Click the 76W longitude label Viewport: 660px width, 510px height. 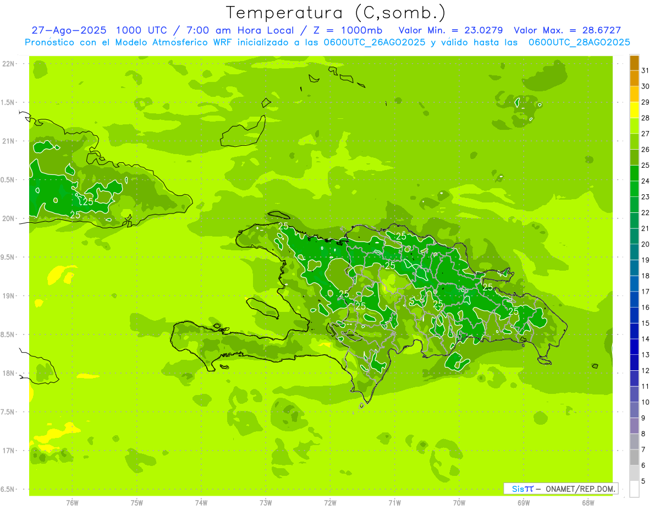pyautogui.click(x=72, y=503)
